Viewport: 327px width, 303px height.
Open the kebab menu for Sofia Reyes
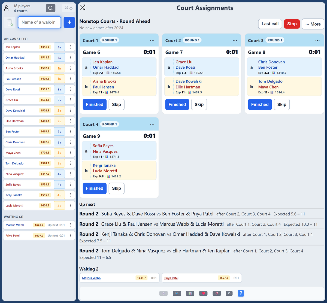pyautogui.click(x=71, y=184)
